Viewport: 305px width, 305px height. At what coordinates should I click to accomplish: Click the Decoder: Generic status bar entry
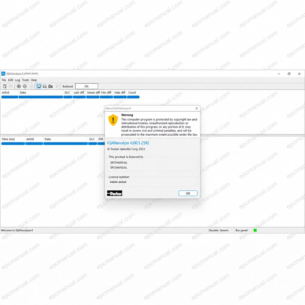pyautogui.click(x=219, y=230)
